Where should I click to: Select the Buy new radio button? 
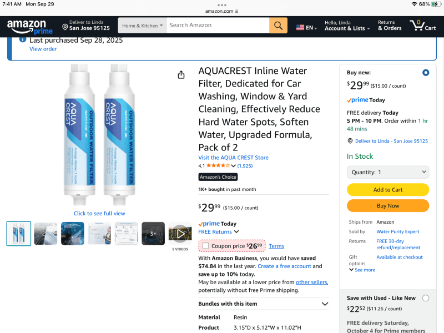tap(426, 73)
